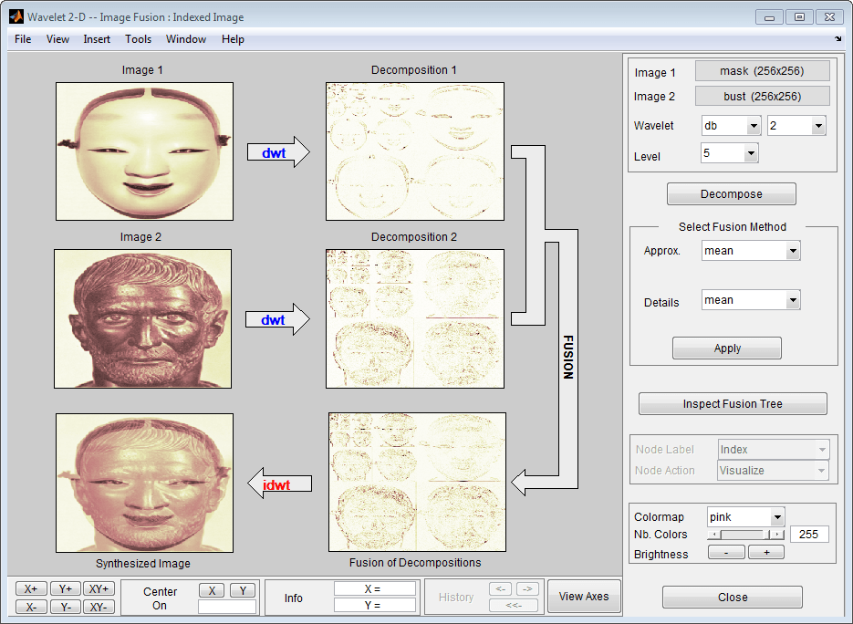Toggle the X- zoom button
The width and height of the screenshot is (853, 624).
click(x=31, y=608)
